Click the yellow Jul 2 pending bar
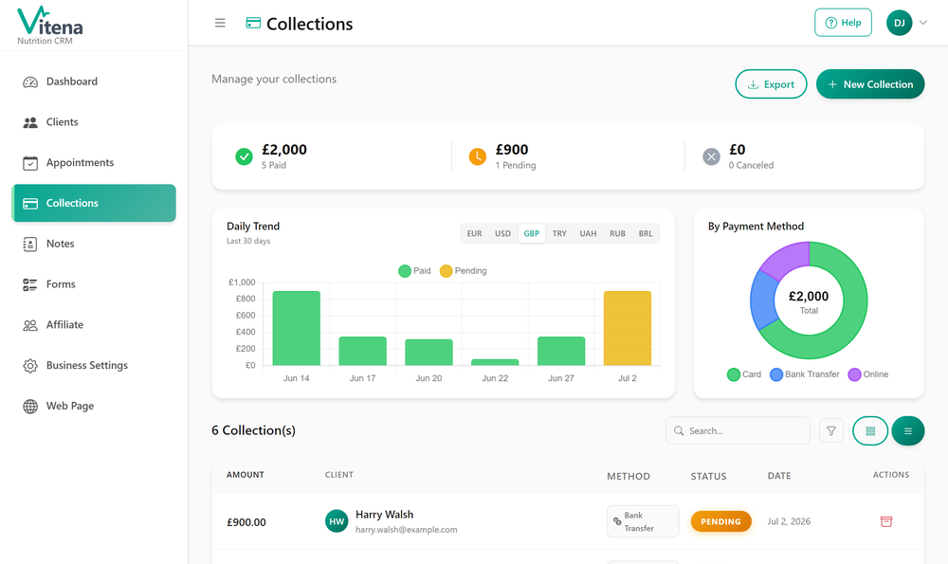Viewport: 948px width, 564px height. [628, 328]
